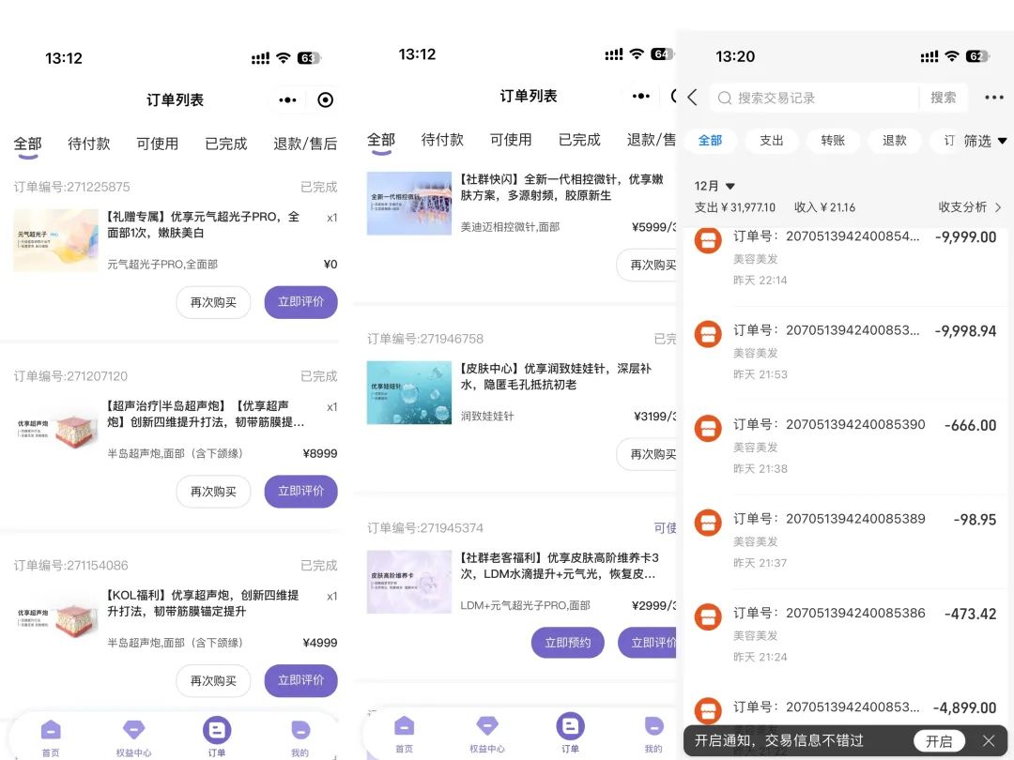Select 待付款 tab in the middle order list
This screenshot has height=760, width=1014.
(442, 140)
